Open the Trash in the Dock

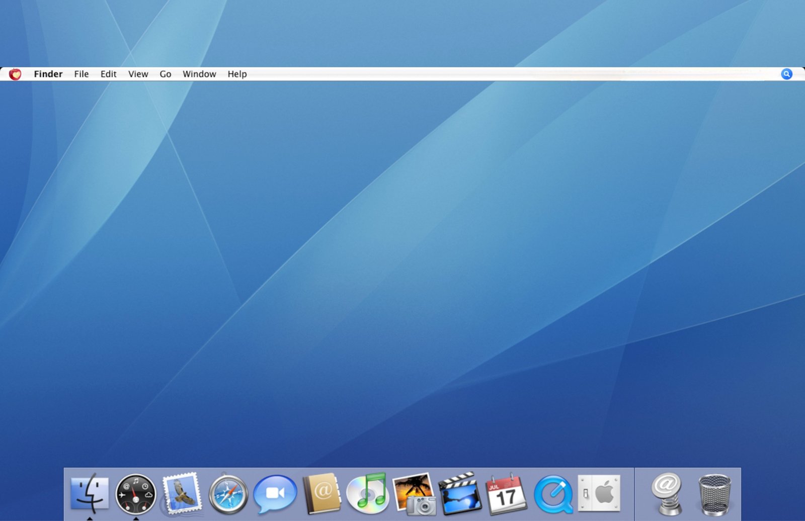pos(714,494)
